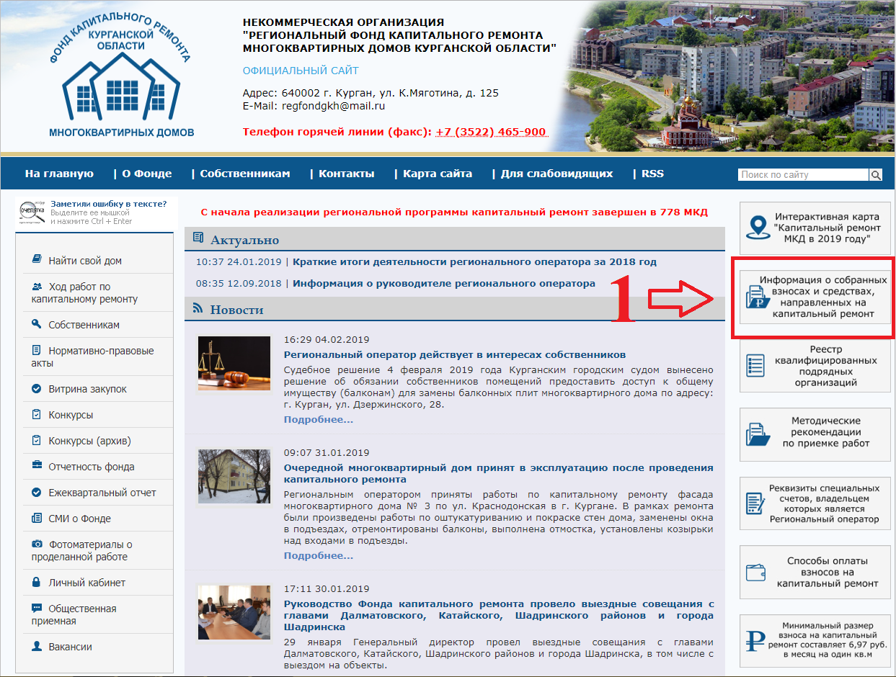Screen dimensions: 896x677
Task: Open Краткие итоги деятельности за 2018 год
Action: coord(475,261)
